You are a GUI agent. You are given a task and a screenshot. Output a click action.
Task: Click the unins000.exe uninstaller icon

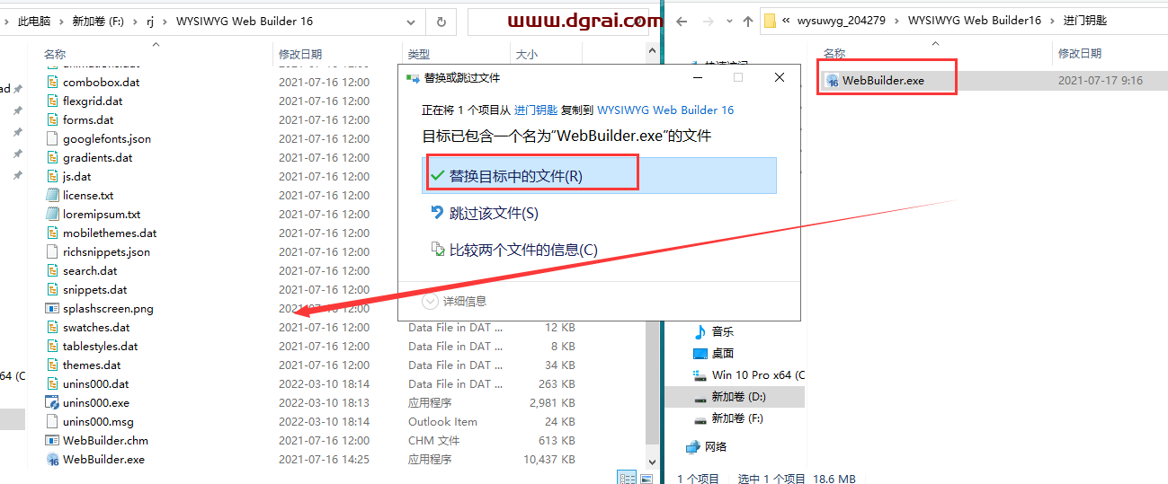pyautogui.click(x=52, y=402)
